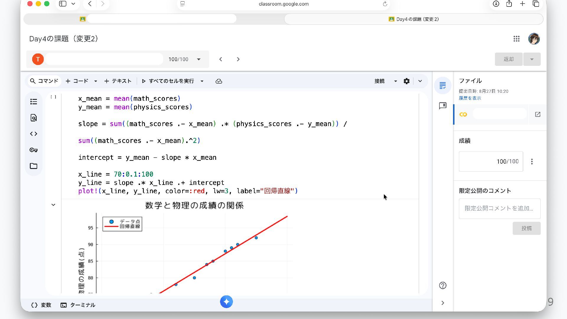Viewport: 567px width, 319px height.
Task: Click the private comment input field
Action: (x=499, y=209)
